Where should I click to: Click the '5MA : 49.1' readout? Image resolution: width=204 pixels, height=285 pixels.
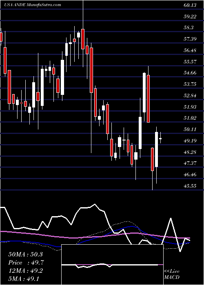(24, 279)
